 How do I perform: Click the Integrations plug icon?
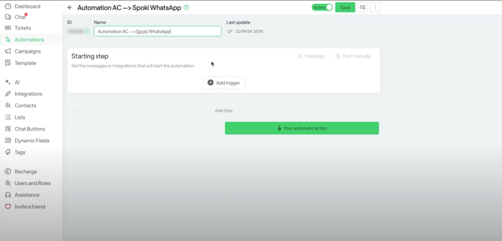pos(7,94)
